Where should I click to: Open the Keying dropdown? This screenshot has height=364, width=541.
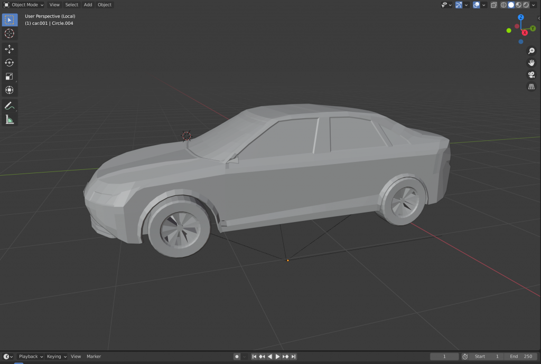pos(56,357)
